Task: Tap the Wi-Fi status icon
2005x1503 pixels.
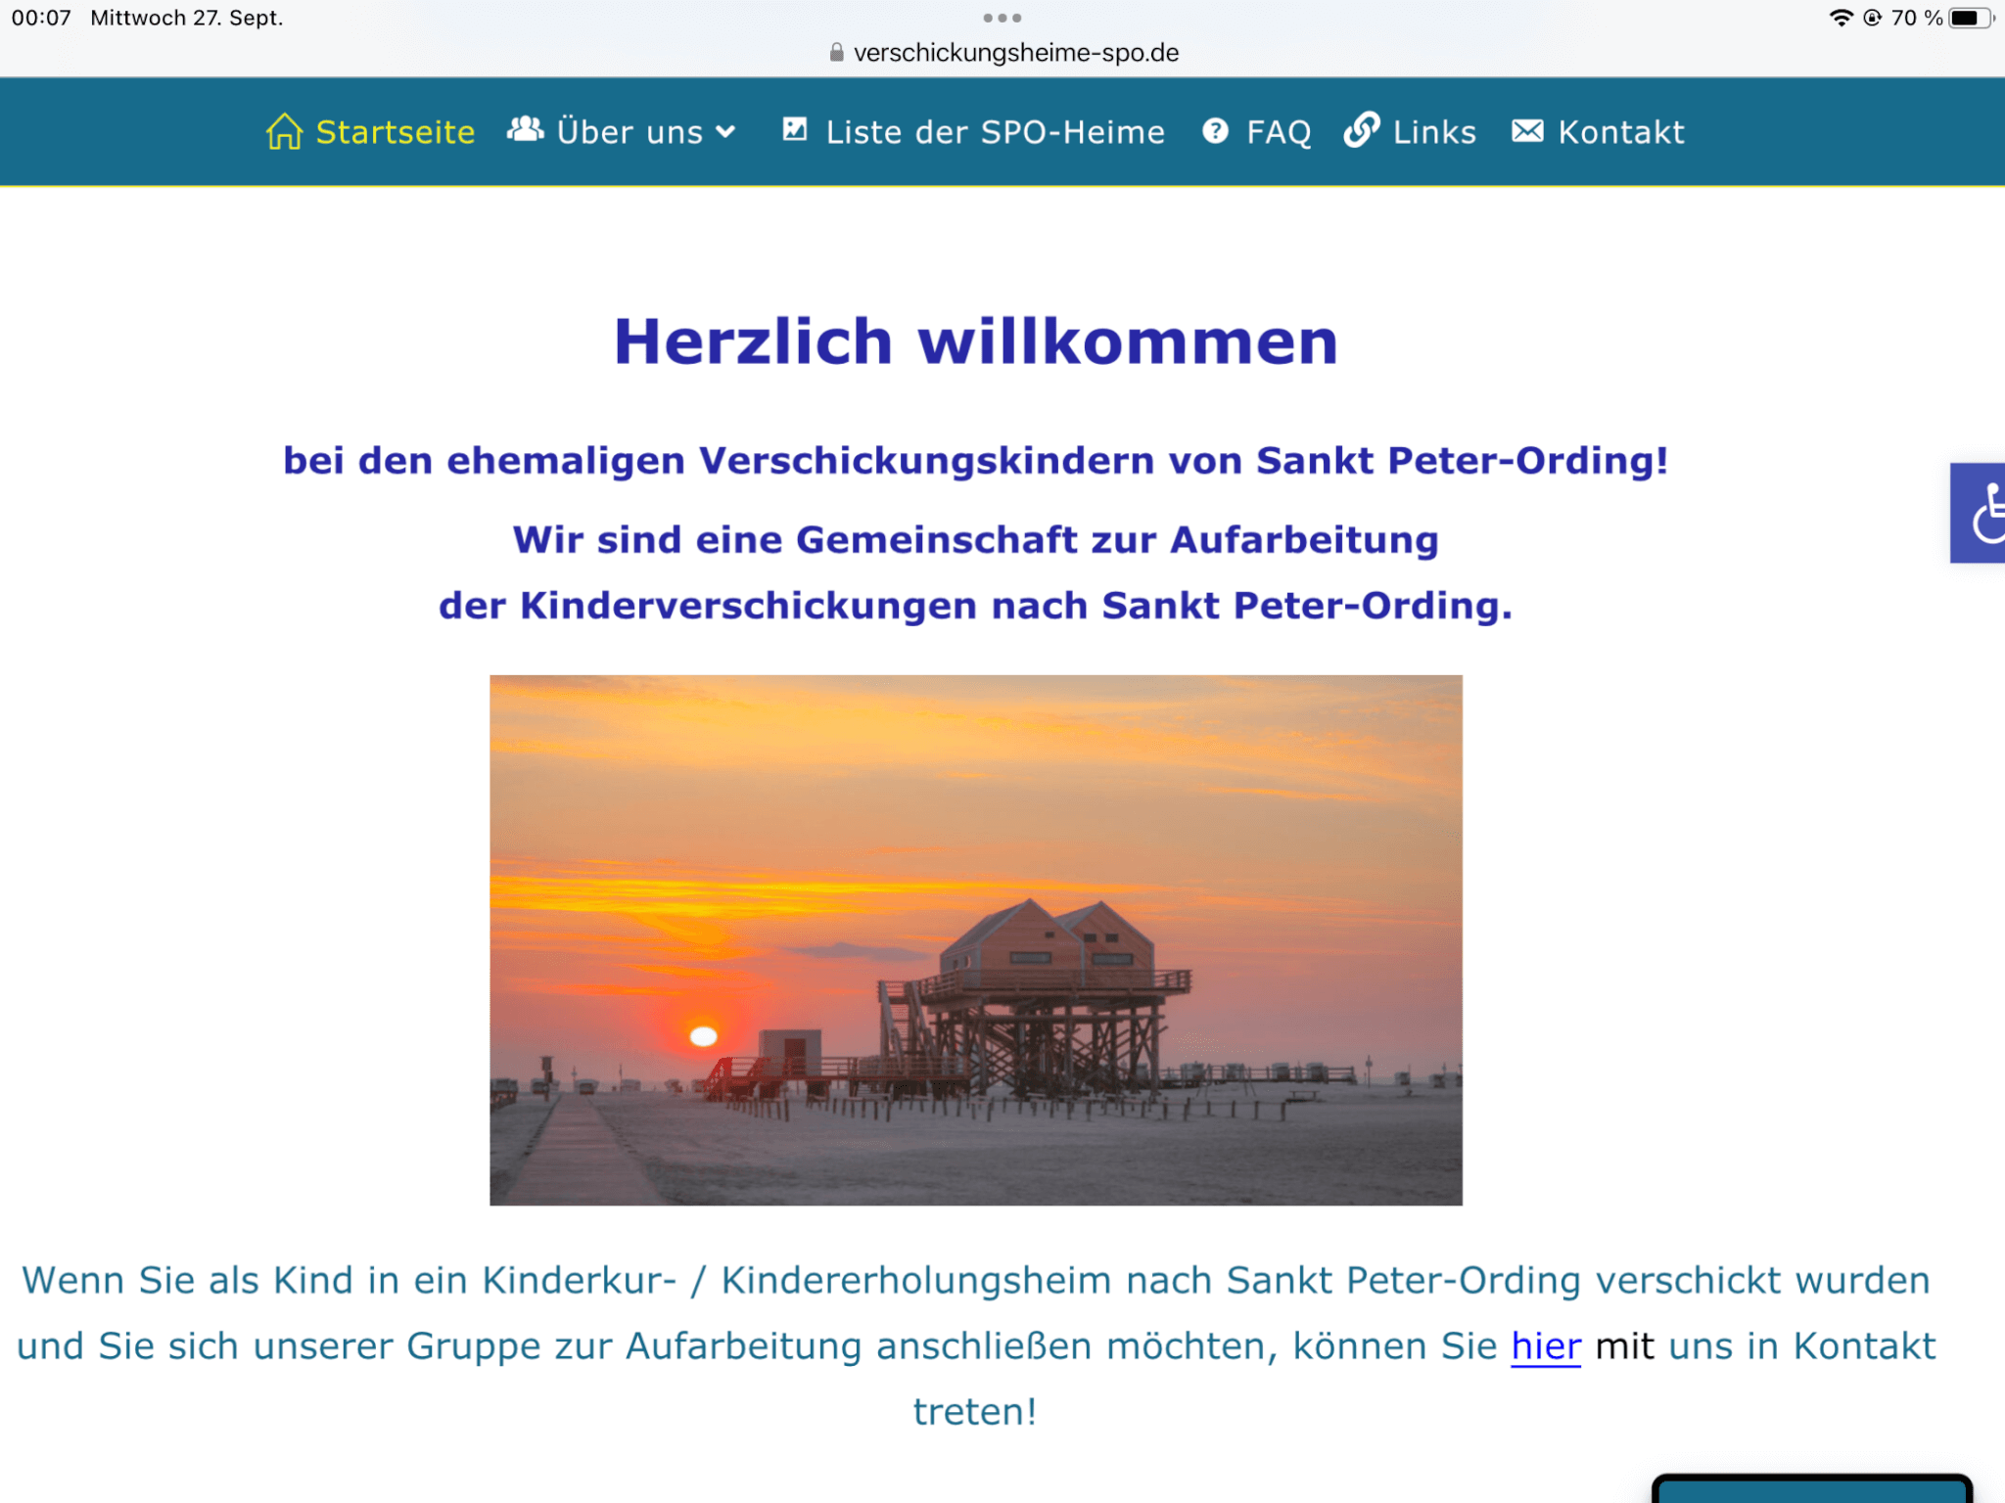Action: (1841, 18)
